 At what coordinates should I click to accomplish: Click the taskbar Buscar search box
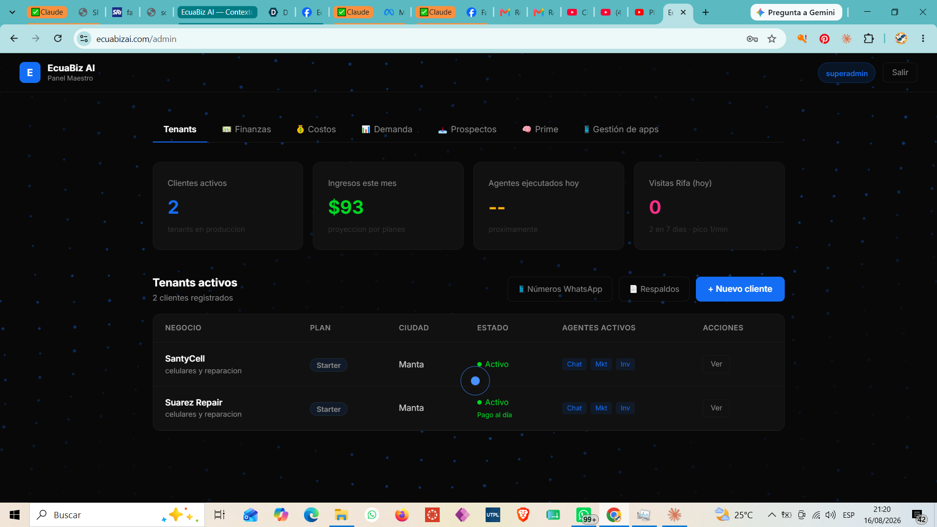point(117,515)
